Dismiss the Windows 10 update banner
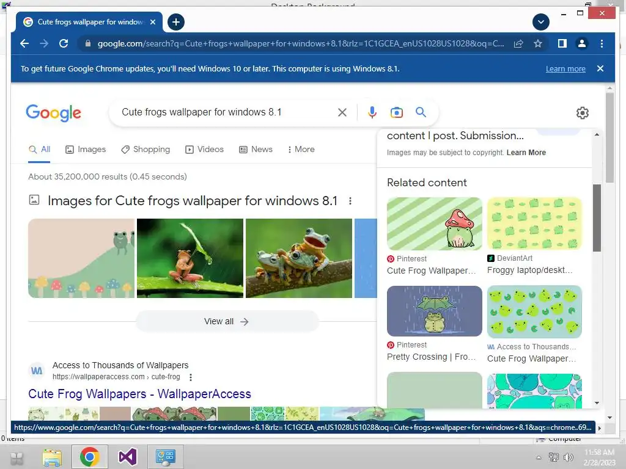The height and width of the screenshot is (469, 626). (600, 68)
